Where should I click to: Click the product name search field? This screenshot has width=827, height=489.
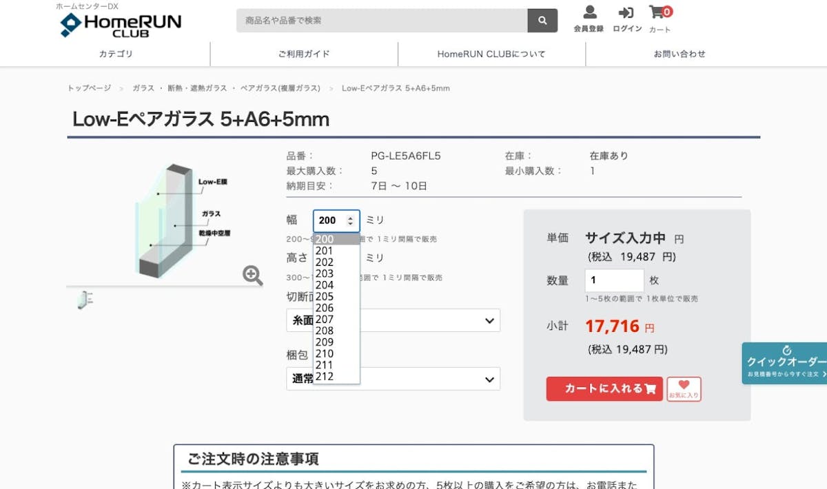(x=382, y=21)
